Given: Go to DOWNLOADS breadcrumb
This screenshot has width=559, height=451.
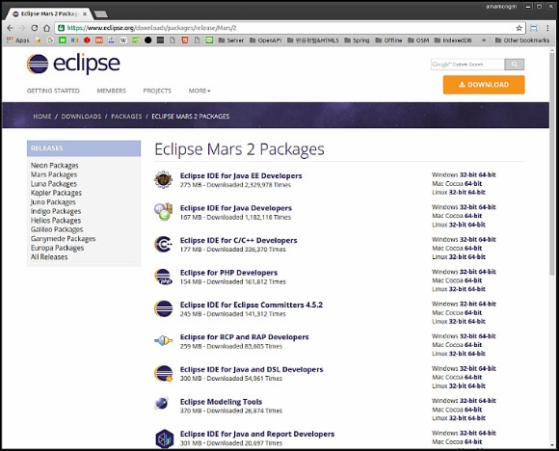Looking at the screenshot, I should (81, 117).
